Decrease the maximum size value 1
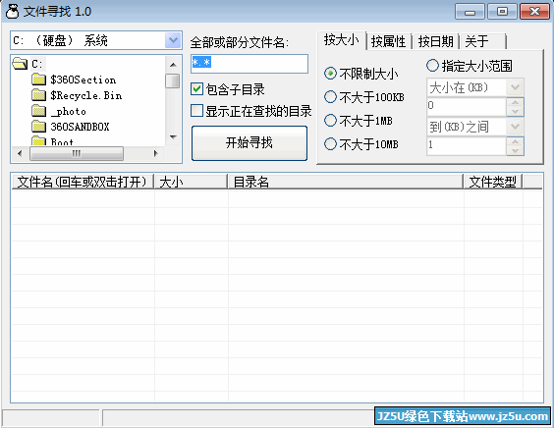 click(515, 151)
